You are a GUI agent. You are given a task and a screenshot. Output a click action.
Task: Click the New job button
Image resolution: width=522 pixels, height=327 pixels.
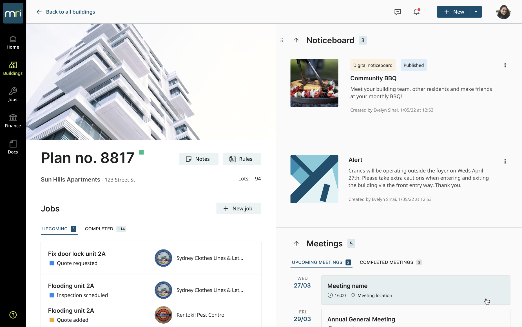pyautogui.click(x=239, y=208)
